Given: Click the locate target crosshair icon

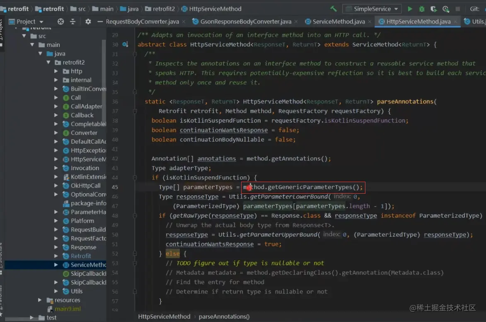Looking at the screenshot, I should (61, 22).
